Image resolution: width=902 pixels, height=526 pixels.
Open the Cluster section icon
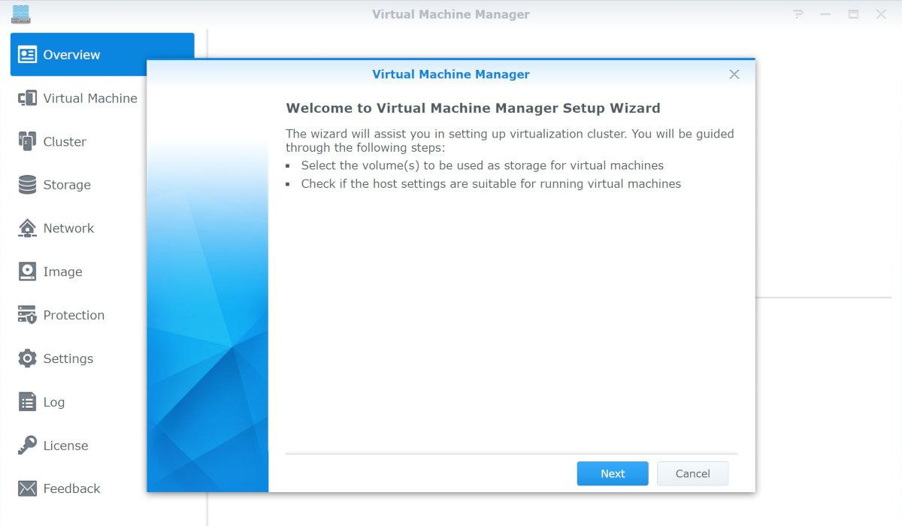click(27, 141)
